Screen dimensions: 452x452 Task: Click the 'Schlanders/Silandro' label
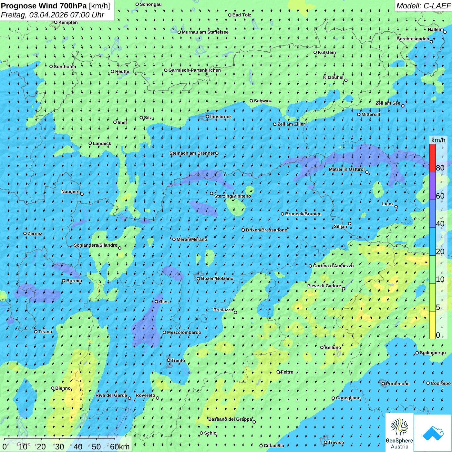tap(96, 245)
